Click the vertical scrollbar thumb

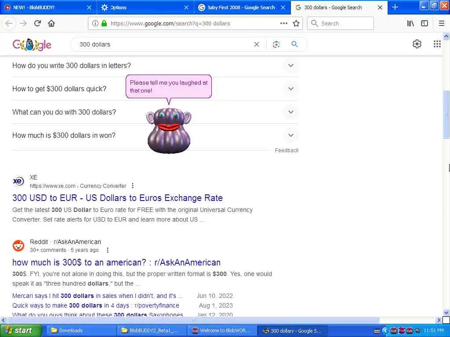click(446, 114)
